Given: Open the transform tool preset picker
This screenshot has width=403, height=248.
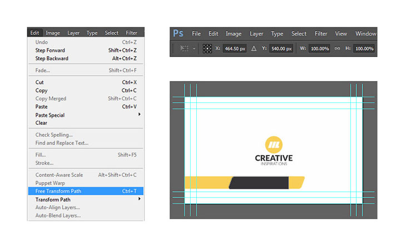Looking at the screenshot, I should [185, 48].
